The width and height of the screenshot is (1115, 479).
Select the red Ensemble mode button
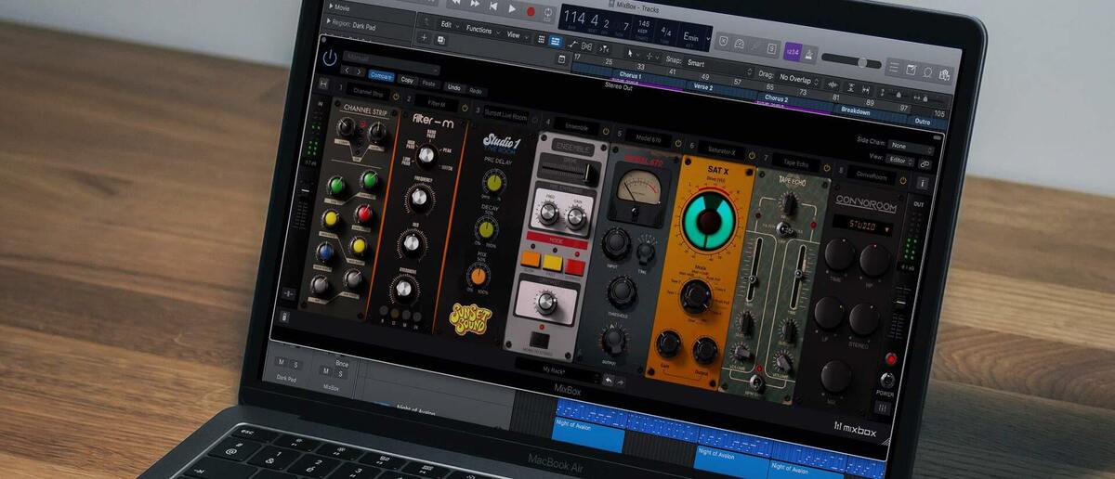[576, 266]
